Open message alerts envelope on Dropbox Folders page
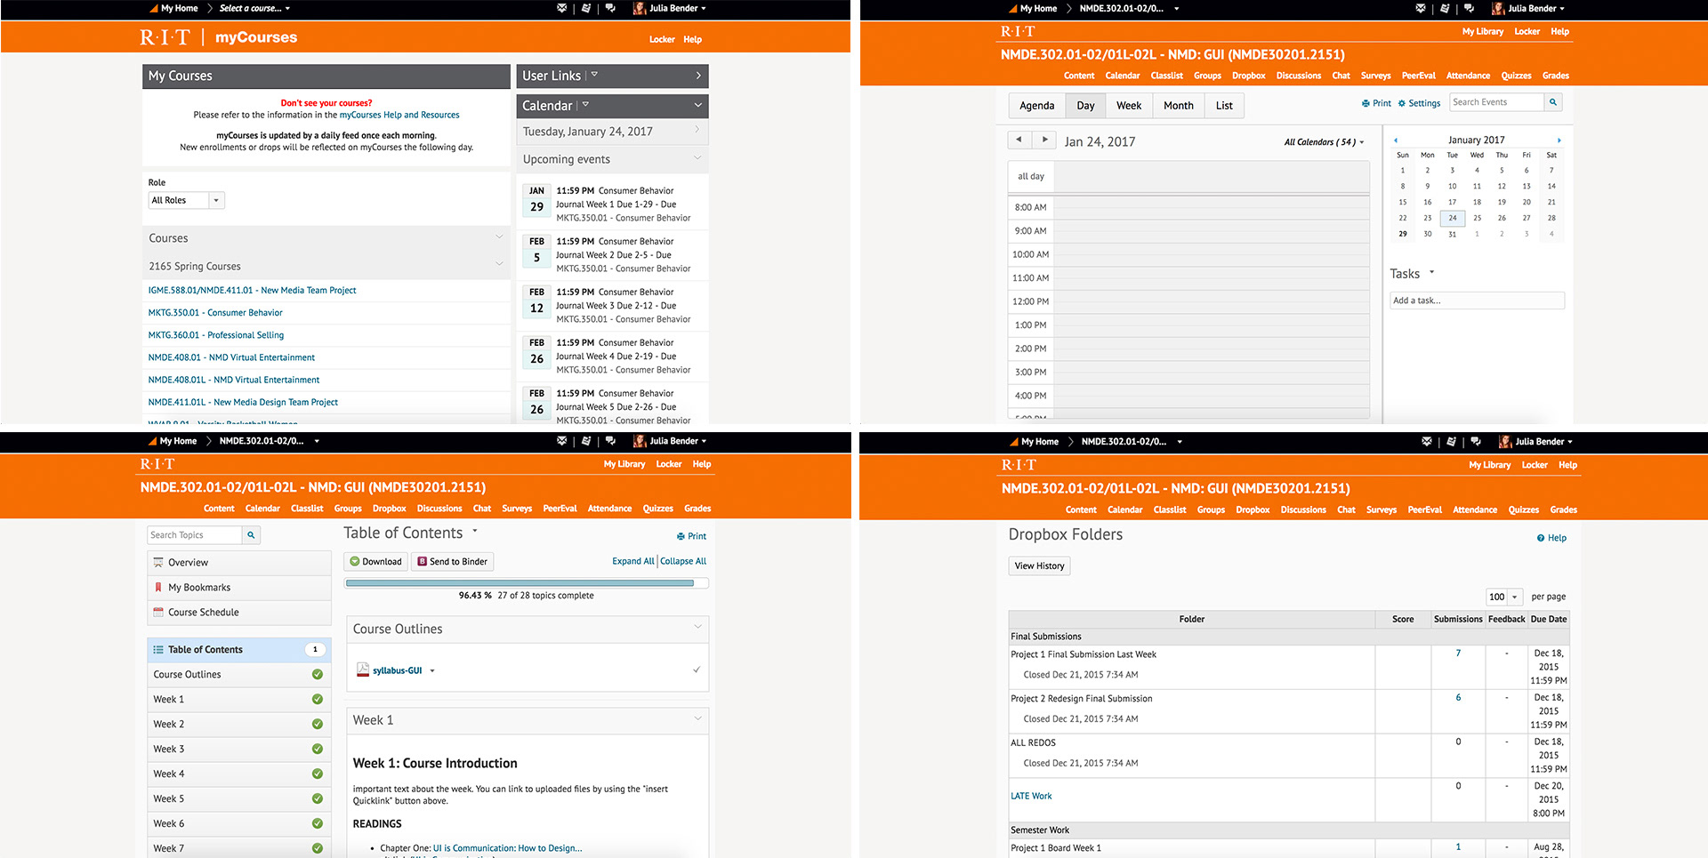Screen dimensions: 1708x858 (x=1427, y=441)
